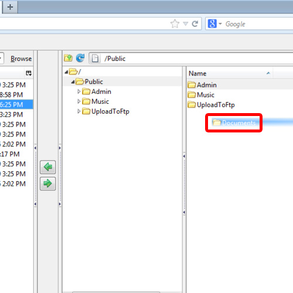The width and height of the screenshot is (293, 293).
Task: Select the local row with 8:58 PM
Action: (16, 95)
